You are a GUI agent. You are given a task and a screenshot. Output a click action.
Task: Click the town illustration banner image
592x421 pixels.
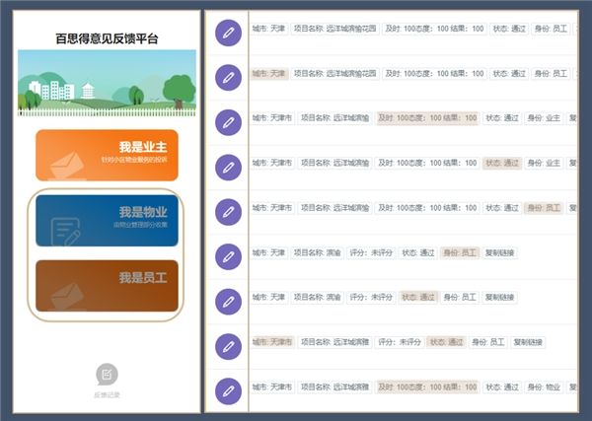(x=107, y=84)
